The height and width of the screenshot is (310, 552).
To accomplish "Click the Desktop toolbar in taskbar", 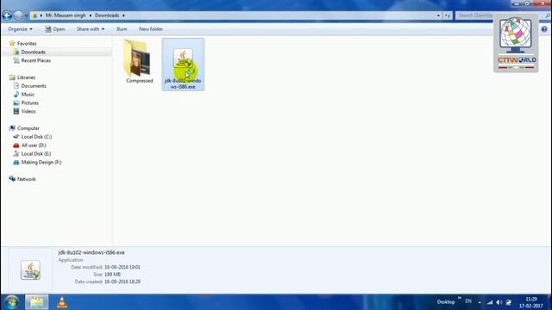I will pos(446,302).
